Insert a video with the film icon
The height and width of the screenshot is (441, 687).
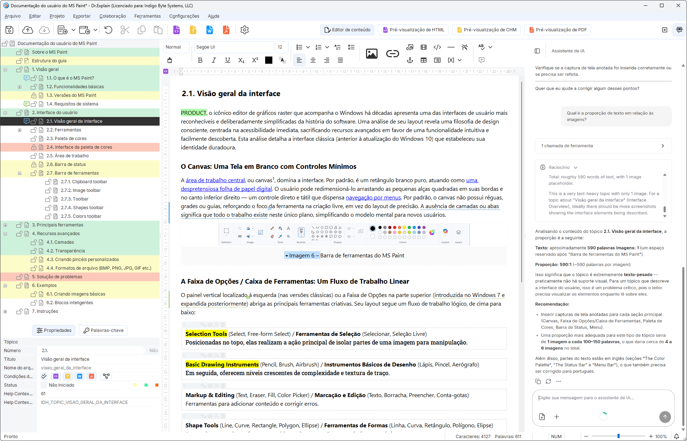click(424, 47)
